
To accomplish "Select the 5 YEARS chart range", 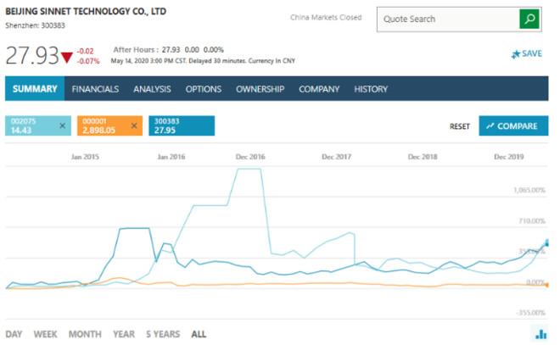I will click(163, 334).
